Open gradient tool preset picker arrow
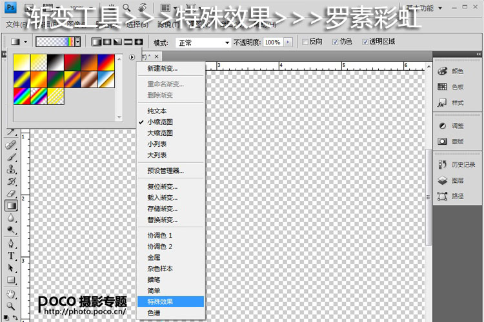Screen dimensions: 484x322 (26, 42)
